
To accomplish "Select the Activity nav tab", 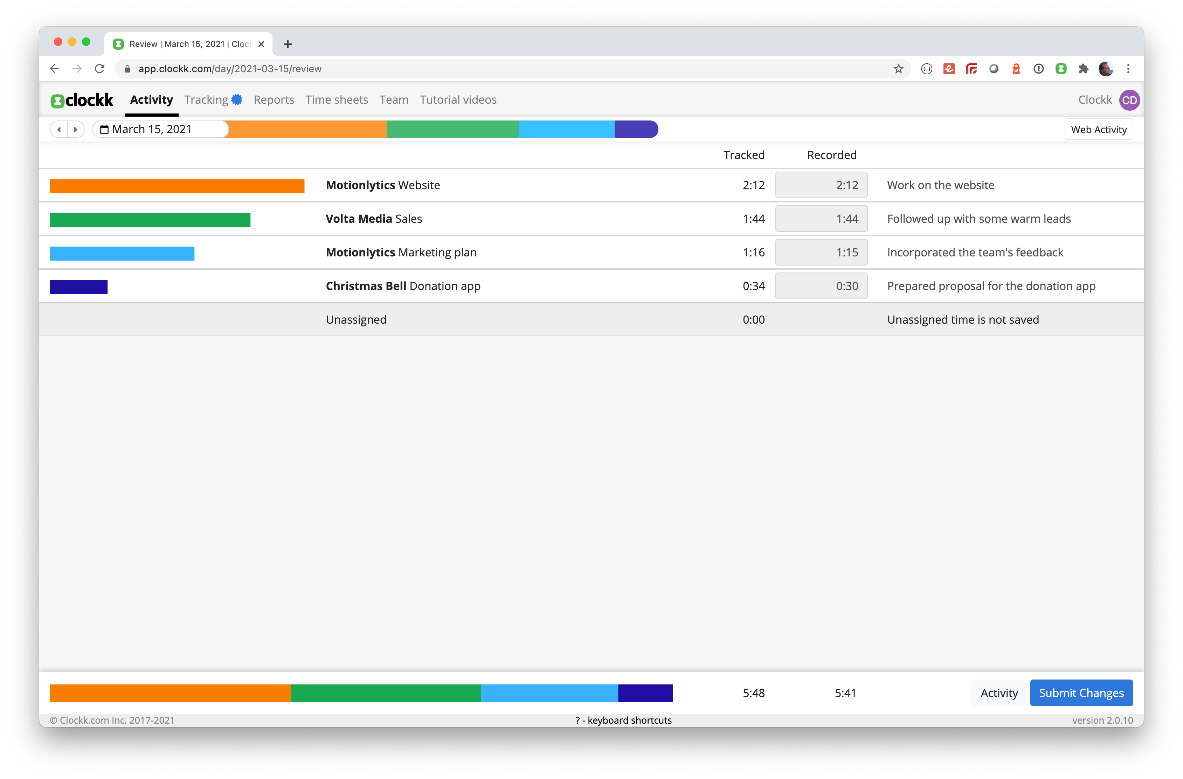I will click(152, 99).
